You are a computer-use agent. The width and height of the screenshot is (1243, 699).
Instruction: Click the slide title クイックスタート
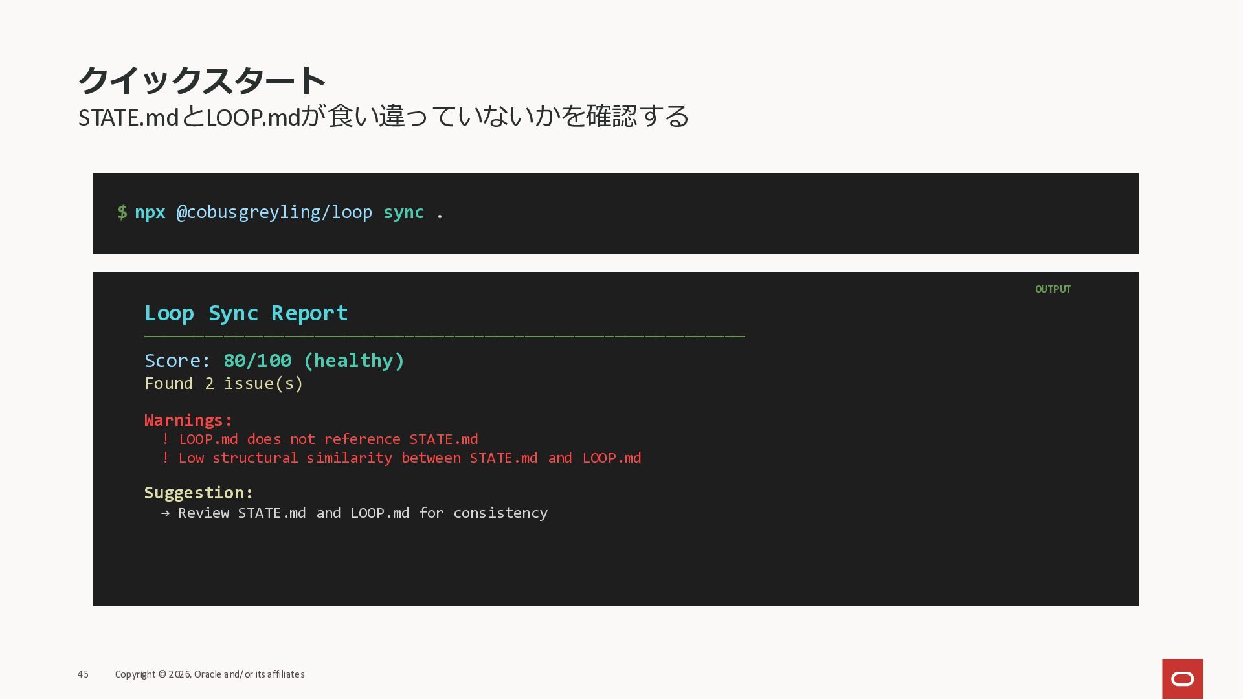click(202, 81)
